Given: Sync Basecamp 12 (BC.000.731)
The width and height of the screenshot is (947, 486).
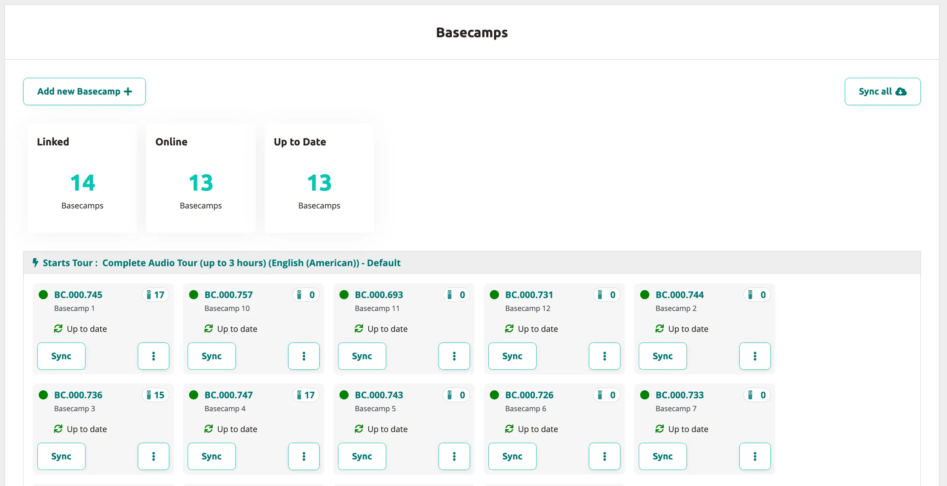Looking at the screenshot, I should (512, 356).
